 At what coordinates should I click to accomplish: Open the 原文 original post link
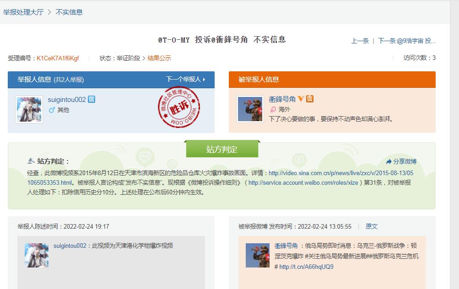[x=372, y=226]
